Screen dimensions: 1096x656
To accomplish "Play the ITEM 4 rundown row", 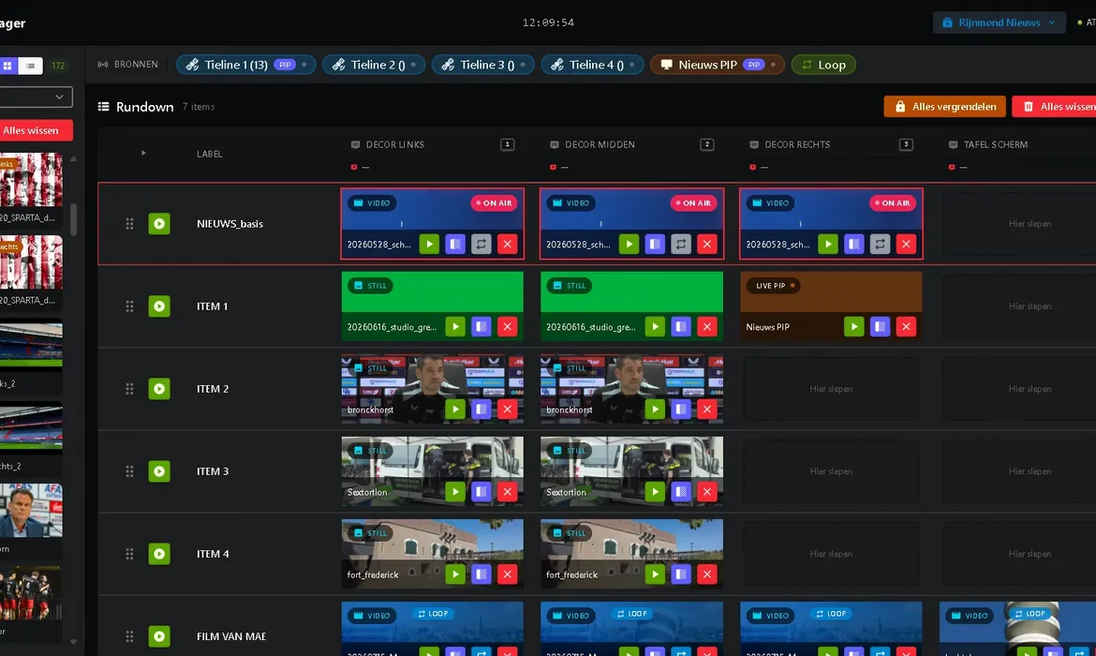I will click(x=159, y=554).
